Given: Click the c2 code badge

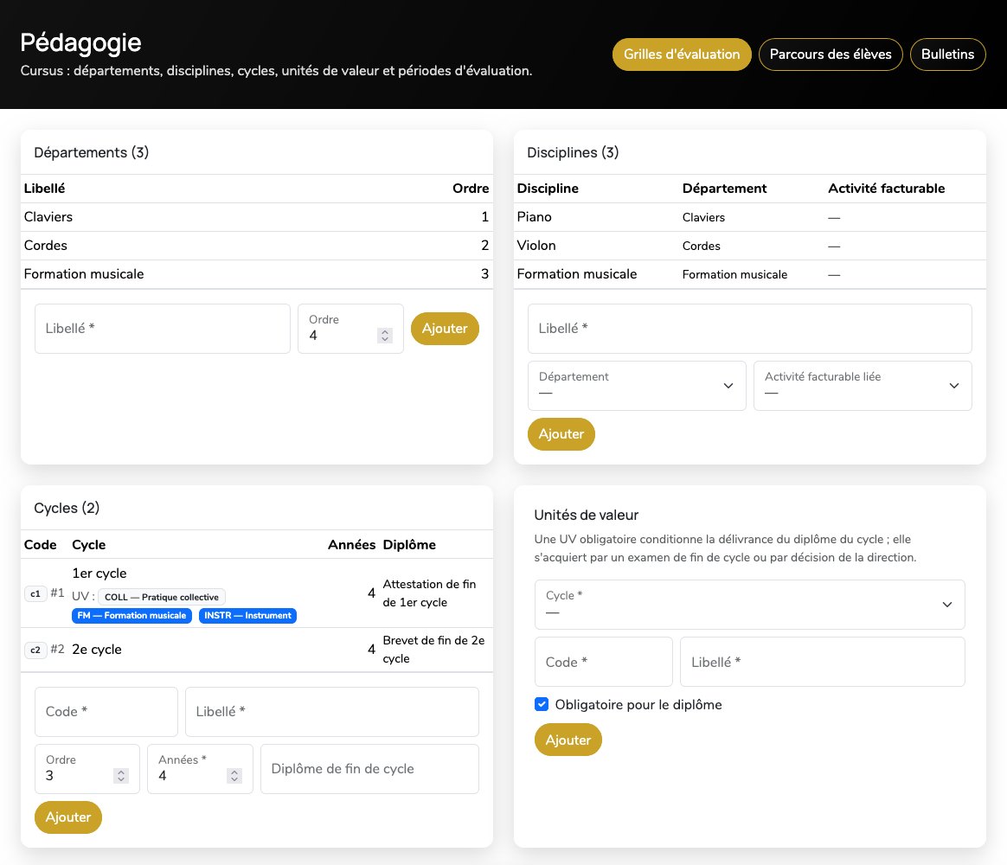Looking at the screenshot, I should pyautogui.click(x=35, y=650).
